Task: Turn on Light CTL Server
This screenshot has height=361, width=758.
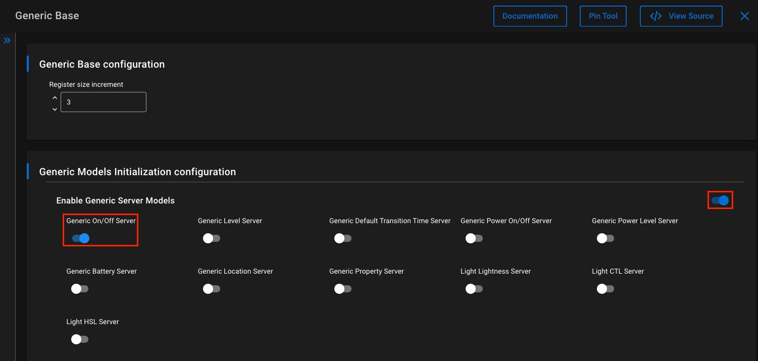Action: point(605,288)
